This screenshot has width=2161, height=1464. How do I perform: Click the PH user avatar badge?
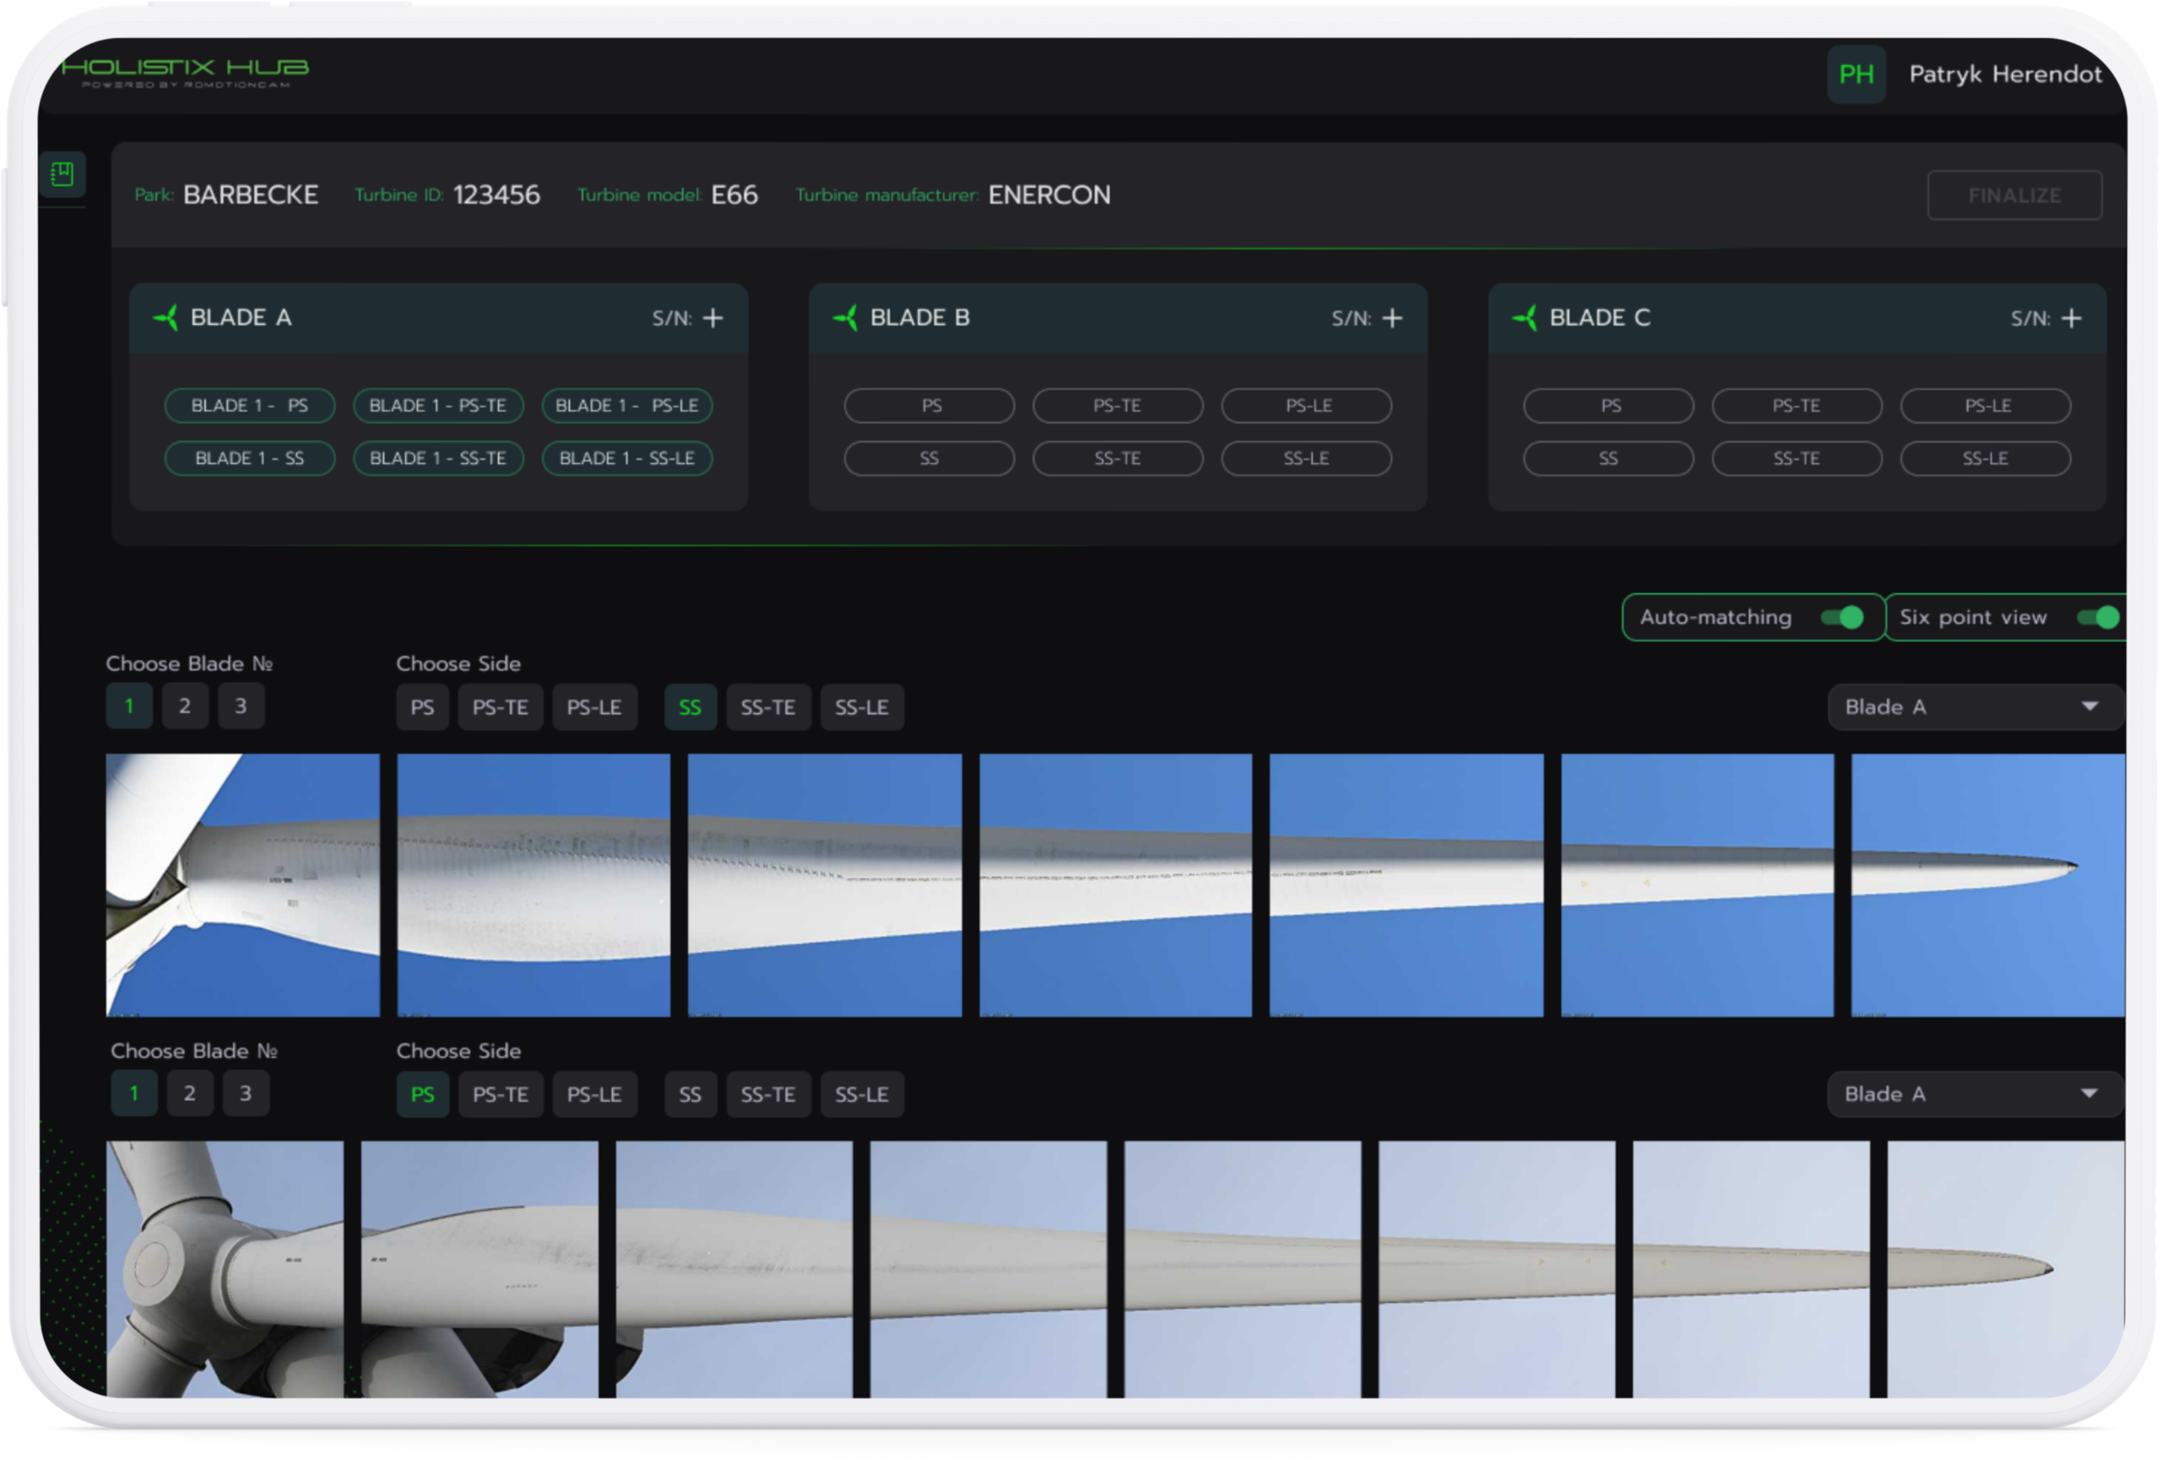(1855, 74)
